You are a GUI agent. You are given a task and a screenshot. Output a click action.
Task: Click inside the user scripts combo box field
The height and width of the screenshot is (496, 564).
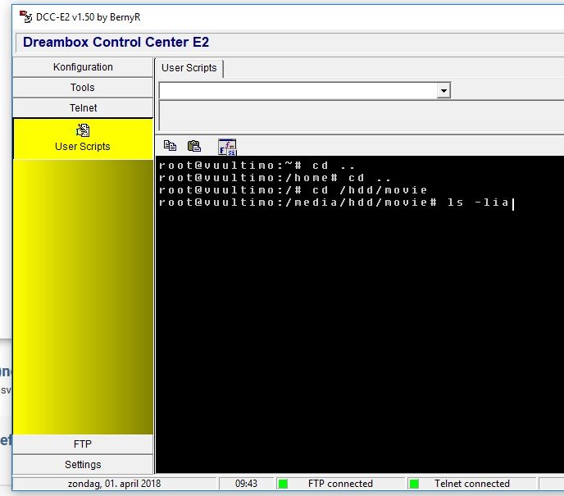tap(298, 91)
